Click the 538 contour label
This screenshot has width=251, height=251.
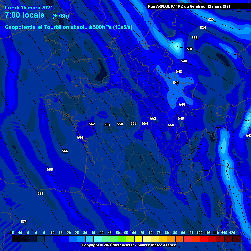click(190, 49)
